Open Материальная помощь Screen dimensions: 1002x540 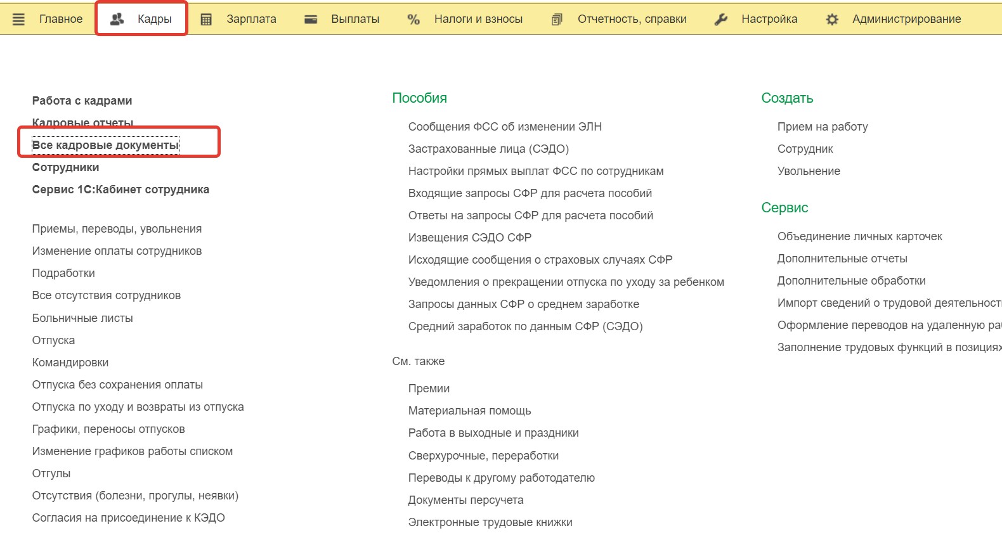[x=470, y=411]
